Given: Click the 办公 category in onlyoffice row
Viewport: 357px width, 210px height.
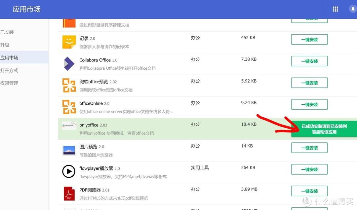Looking at the screenshot, I should tap(195, 124).
